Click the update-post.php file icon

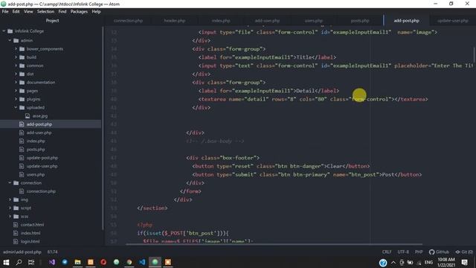[x=22, y=158]
